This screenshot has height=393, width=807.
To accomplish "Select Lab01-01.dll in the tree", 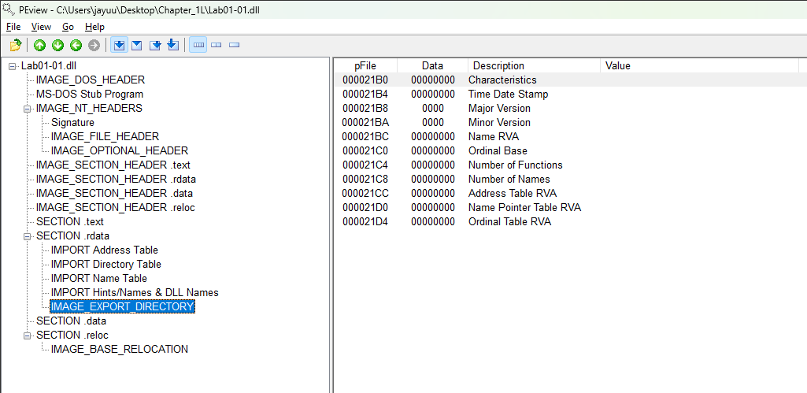I will click(x=49, y=65).
